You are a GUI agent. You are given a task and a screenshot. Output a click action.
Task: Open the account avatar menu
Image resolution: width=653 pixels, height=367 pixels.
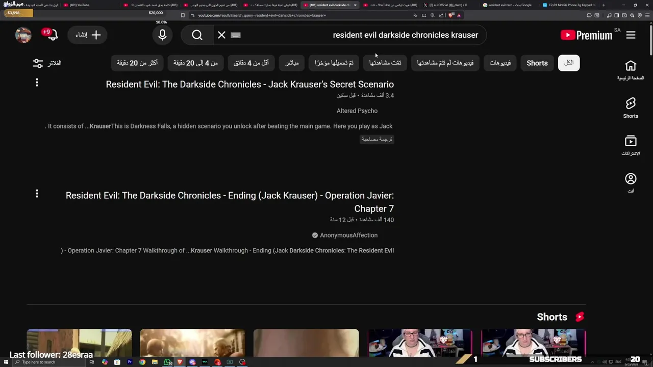pos(23,35)
